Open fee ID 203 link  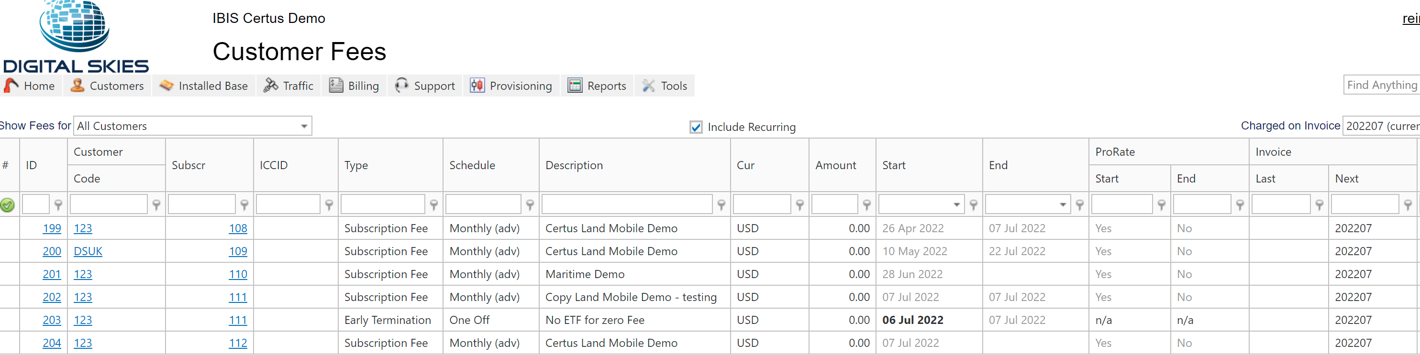[x=52, y=320]
